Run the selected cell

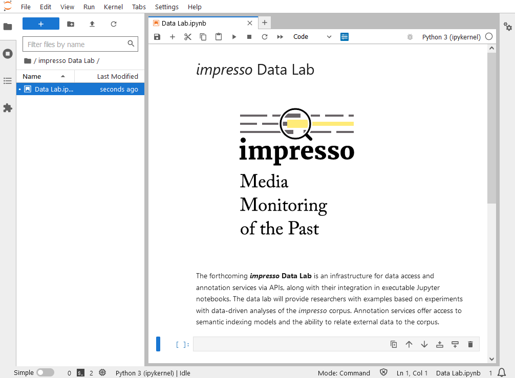point(234,37)
